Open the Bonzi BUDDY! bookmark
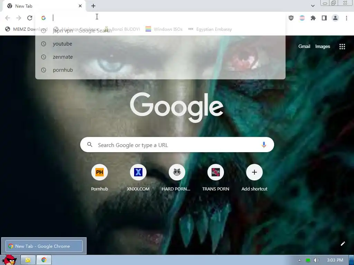The width and height of the screenshot is (354, 265). click(x=122, y=29)
